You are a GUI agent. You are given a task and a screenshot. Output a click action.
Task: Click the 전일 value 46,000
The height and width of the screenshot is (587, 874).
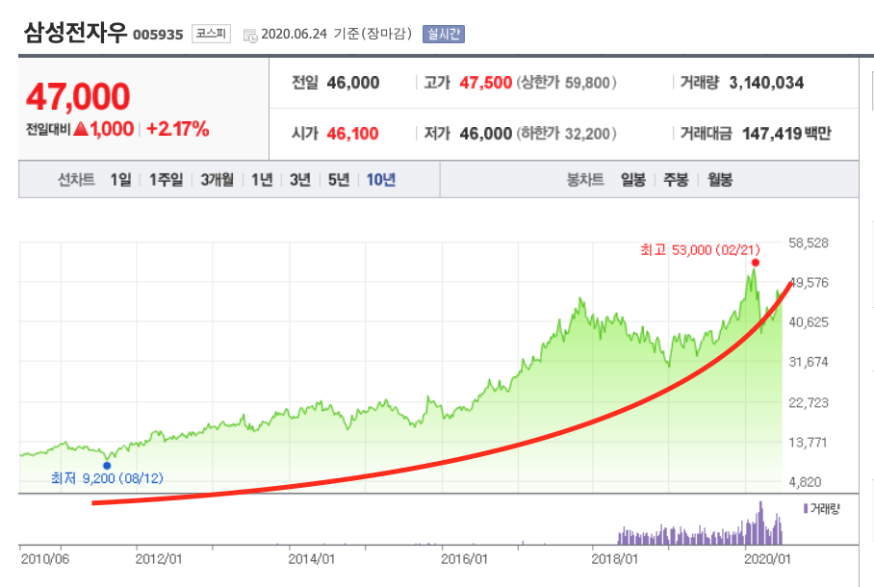353,83
